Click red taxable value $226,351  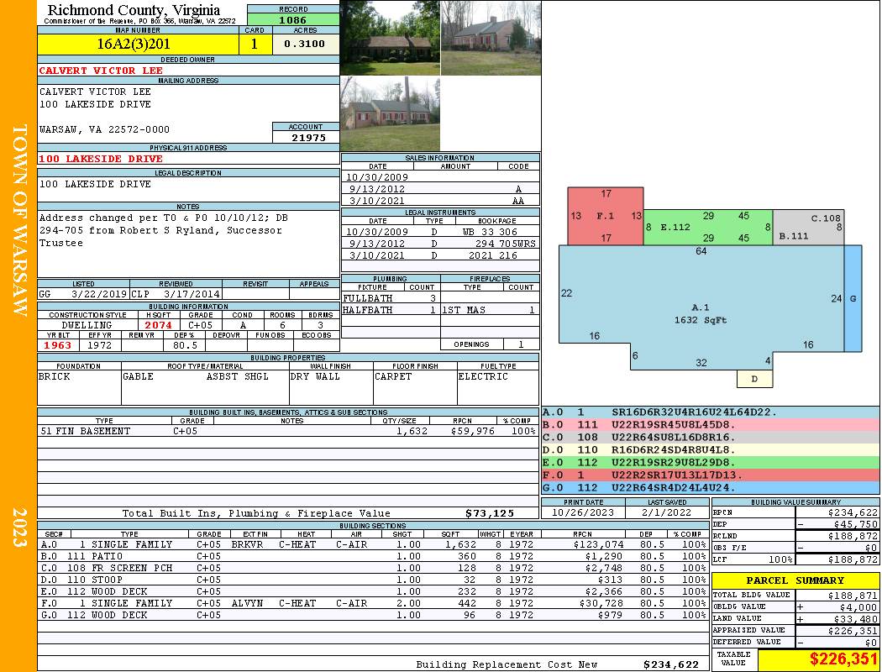tap(843, 659)
